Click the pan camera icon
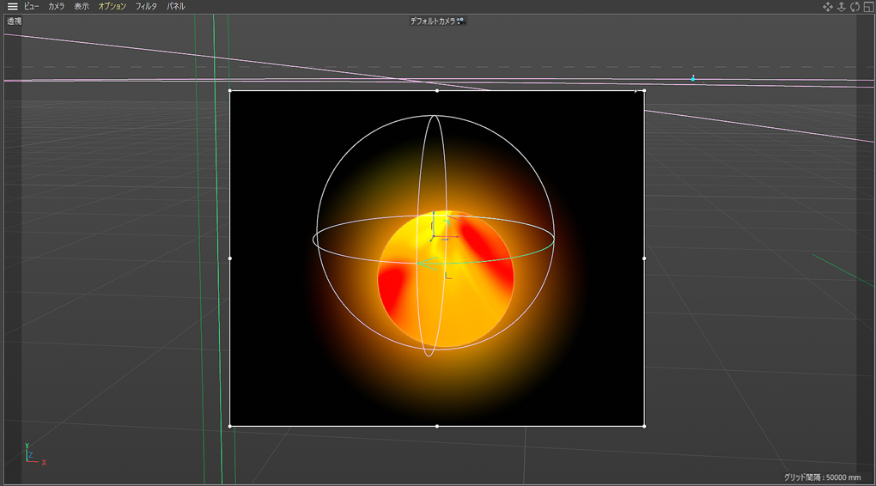 (x=828, y=7)
